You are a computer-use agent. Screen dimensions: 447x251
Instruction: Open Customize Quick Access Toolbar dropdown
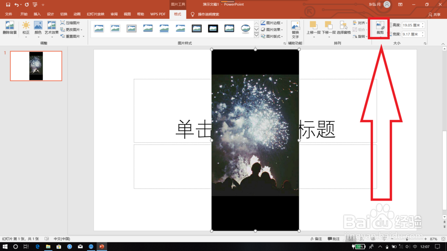coord(43,5)
